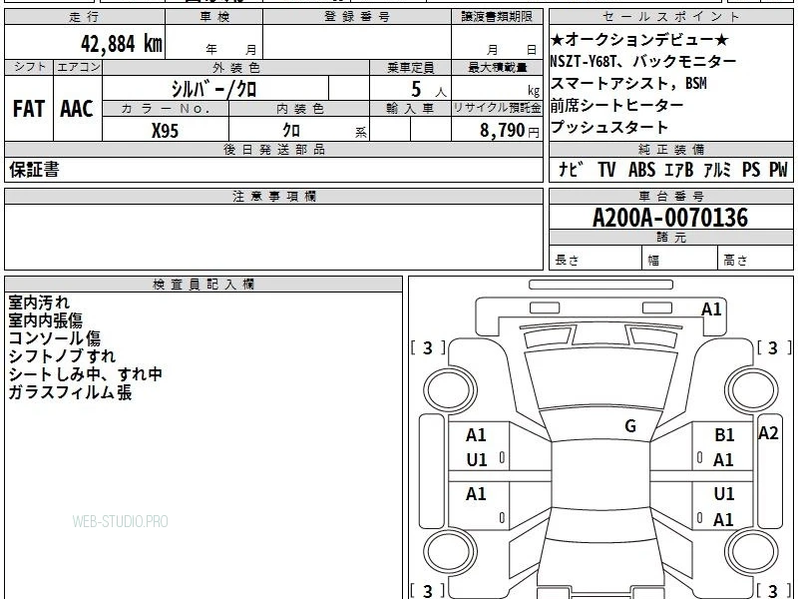
Task: Click the 譲渡書類期限 header
Action: coord(497,17)
